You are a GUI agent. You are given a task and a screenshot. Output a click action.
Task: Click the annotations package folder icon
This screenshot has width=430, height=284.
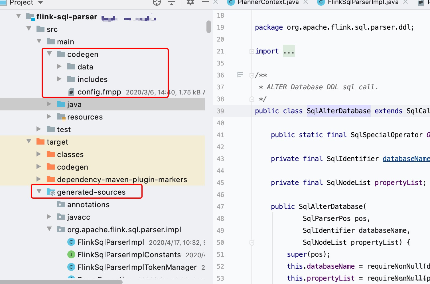tap(61, 204)
